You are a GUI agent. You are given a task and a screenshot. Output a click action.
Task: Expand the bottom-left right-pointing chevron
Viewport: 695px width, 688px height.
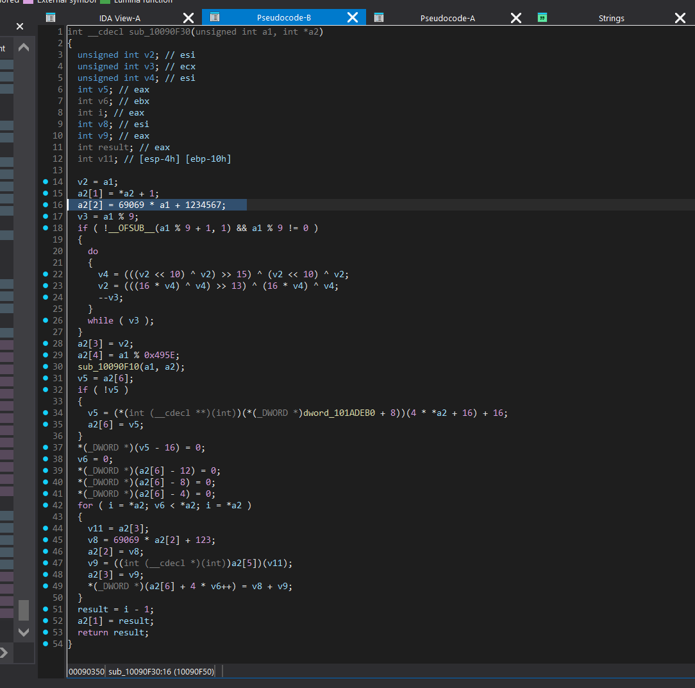click(4, 653)
